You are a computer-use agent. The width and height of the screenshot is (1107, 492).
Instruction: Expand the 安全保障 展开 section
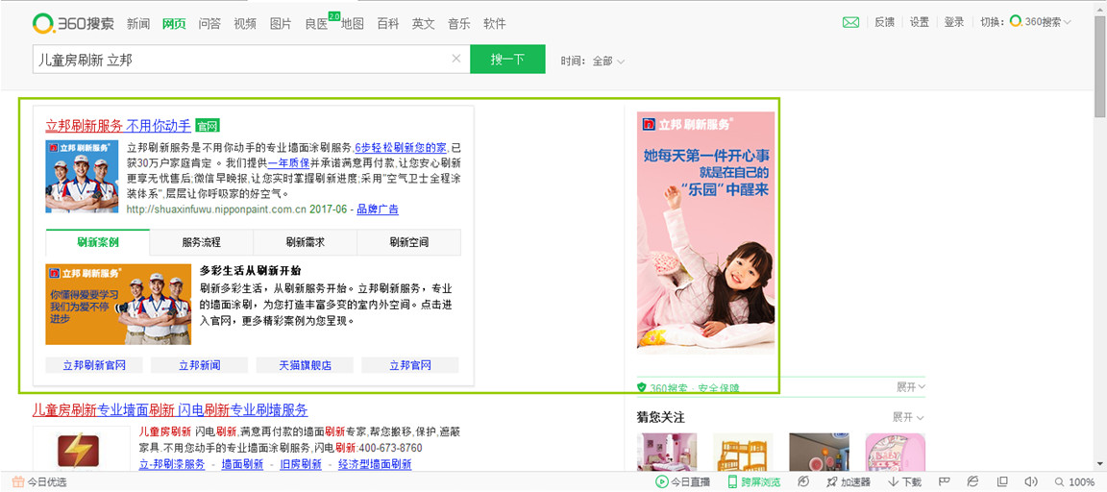(911, 387)
